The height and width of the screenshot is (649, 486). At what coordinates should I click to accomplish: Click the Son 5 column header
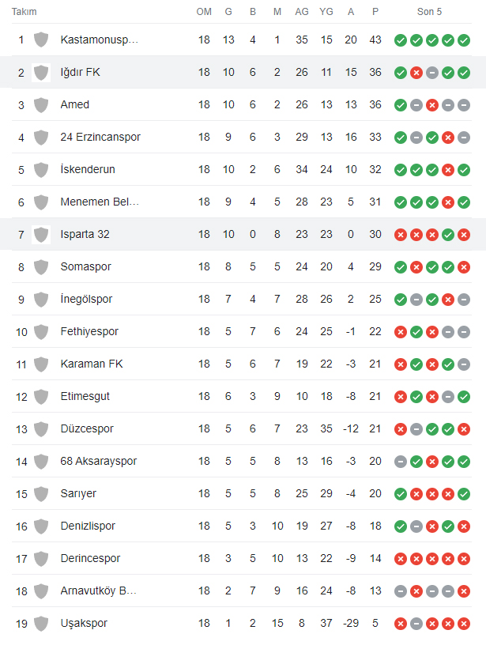pos(429,12)
